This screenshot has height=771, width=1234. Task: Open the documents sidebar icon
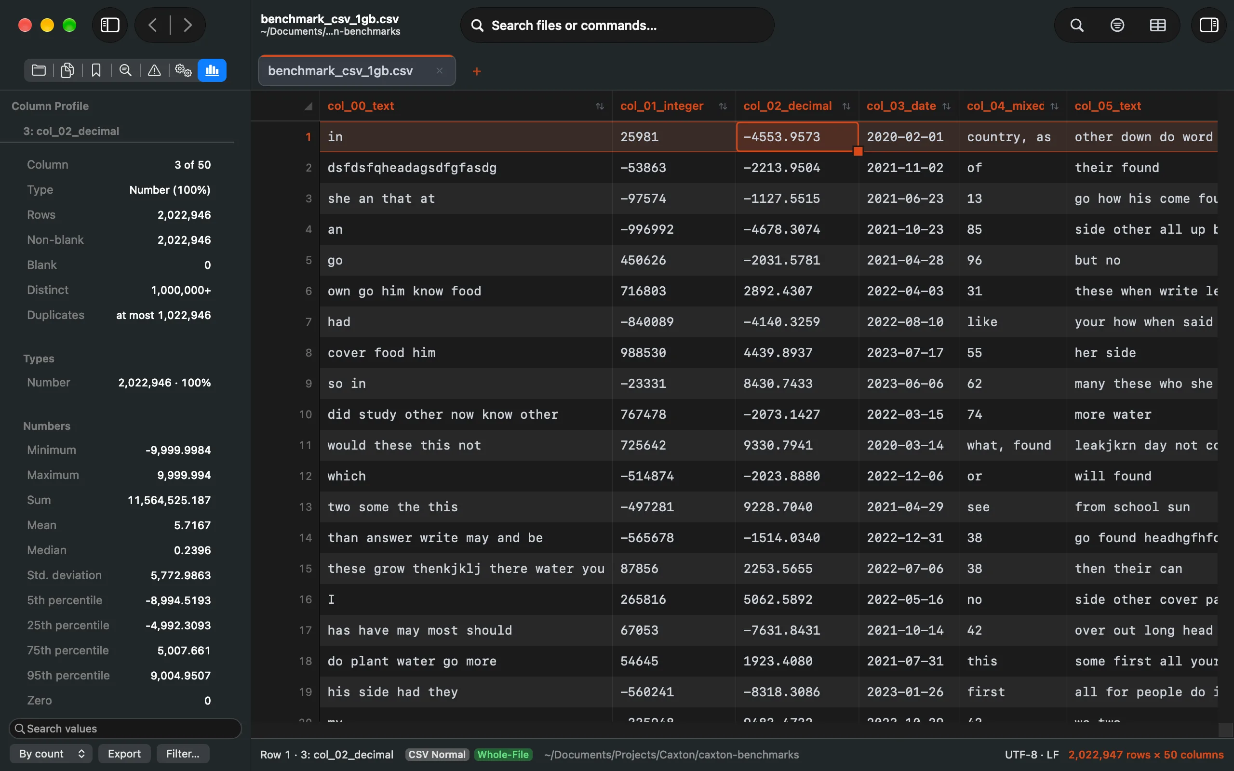click(67, 70)
